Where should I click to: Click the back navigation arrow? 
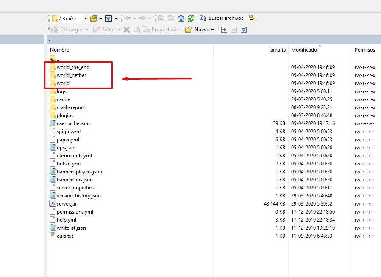[128, 19]
